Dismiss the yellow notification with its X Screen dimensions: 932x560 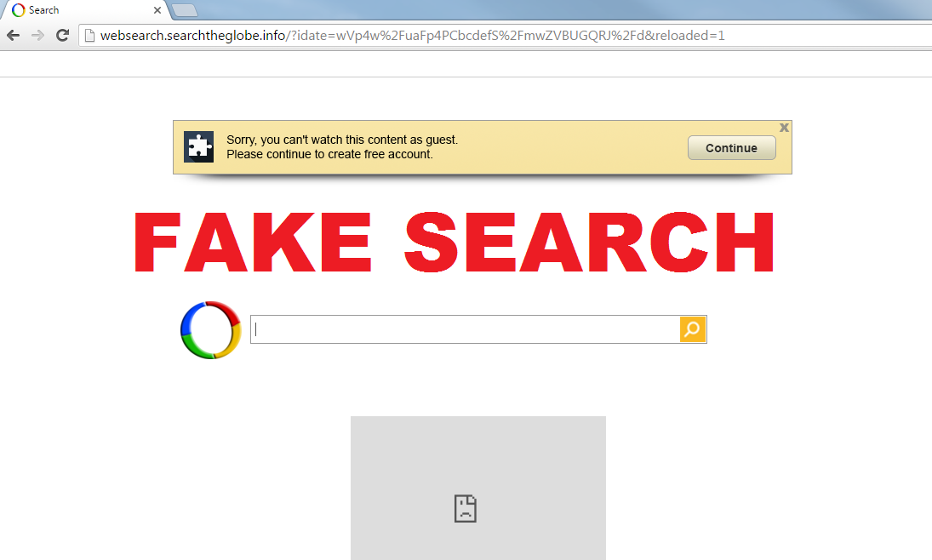tap(784, 127)
